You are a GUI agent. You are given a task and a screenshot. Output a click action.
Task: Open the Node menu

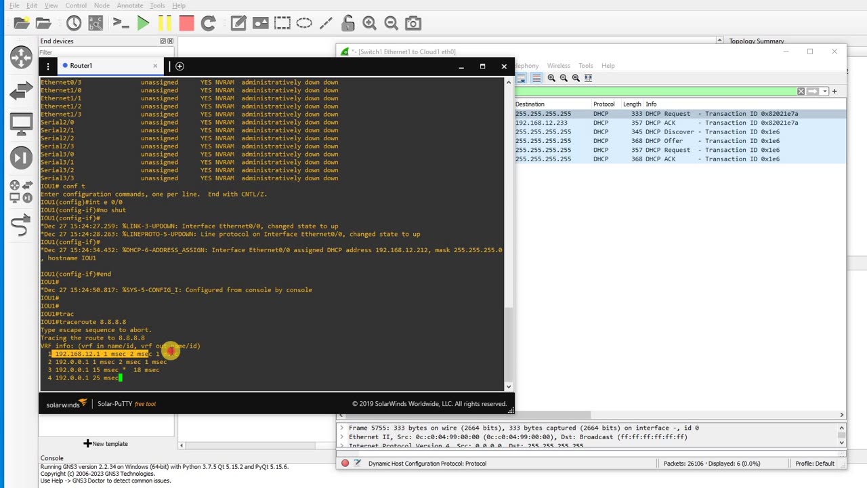click(102, 5)
